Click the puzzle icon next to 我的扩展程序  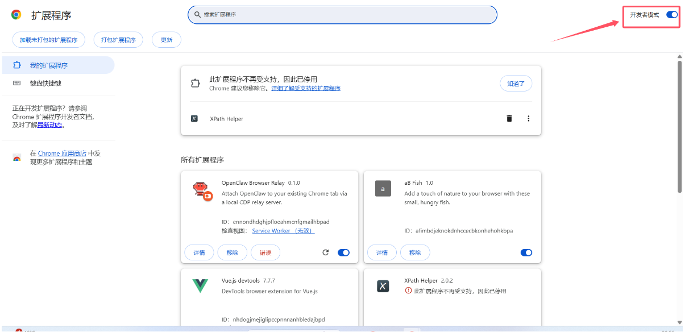(17, 65)
